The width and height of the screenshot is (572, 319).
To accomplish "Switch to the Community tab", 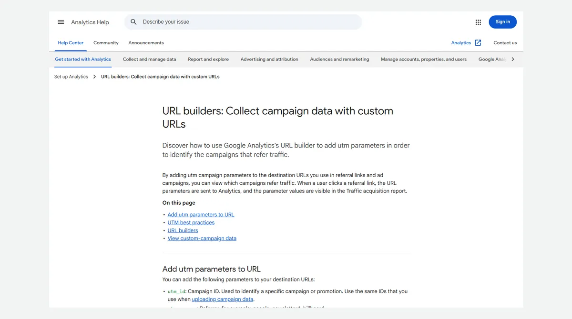I will [106, 43].
